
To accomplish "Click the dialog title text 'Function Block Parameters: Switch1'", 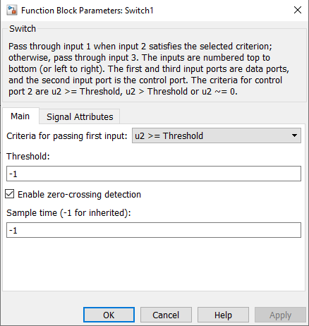I will pos(87,11).
